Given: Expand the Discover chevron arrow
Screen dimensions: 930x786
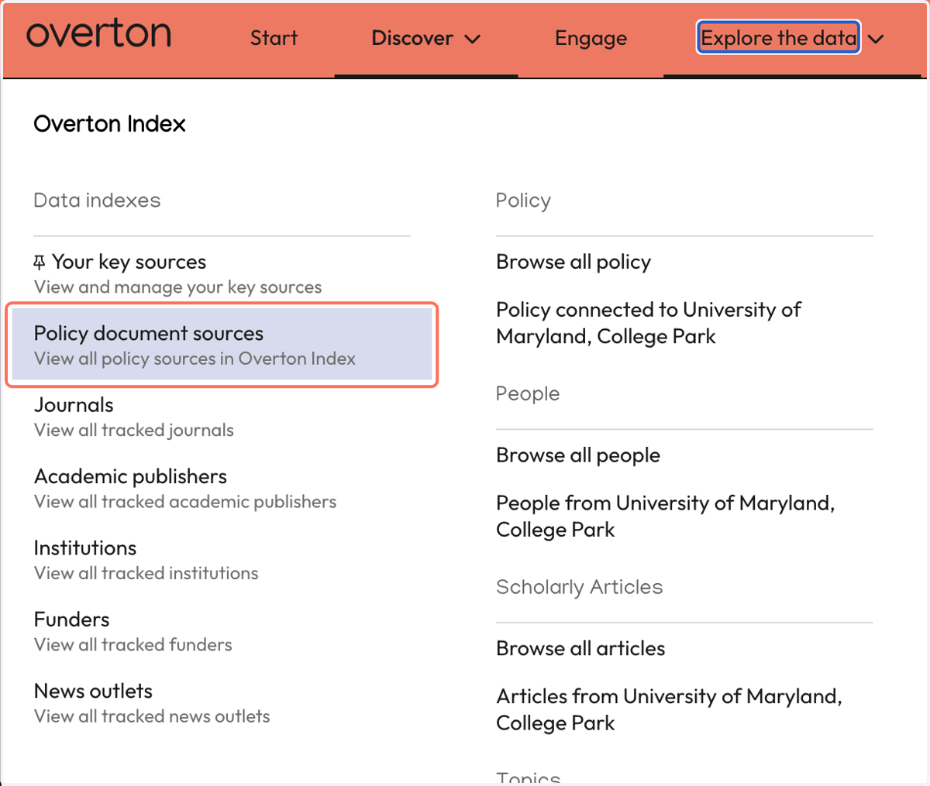Looking at the screenshot, I should pos(473,39).
